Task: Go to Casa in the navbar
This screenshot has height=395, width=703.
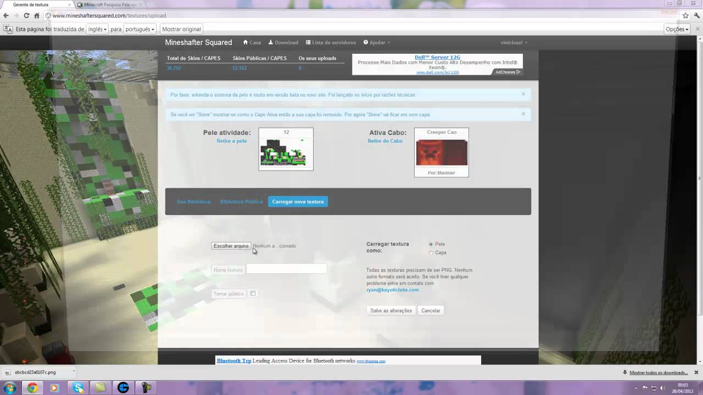Action: pyautogui.click(x=252, y=42)
